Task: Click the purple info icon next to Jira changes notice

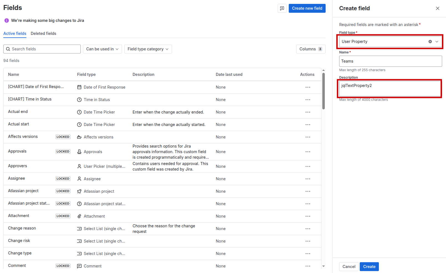Action: click(x=7, y=20)
